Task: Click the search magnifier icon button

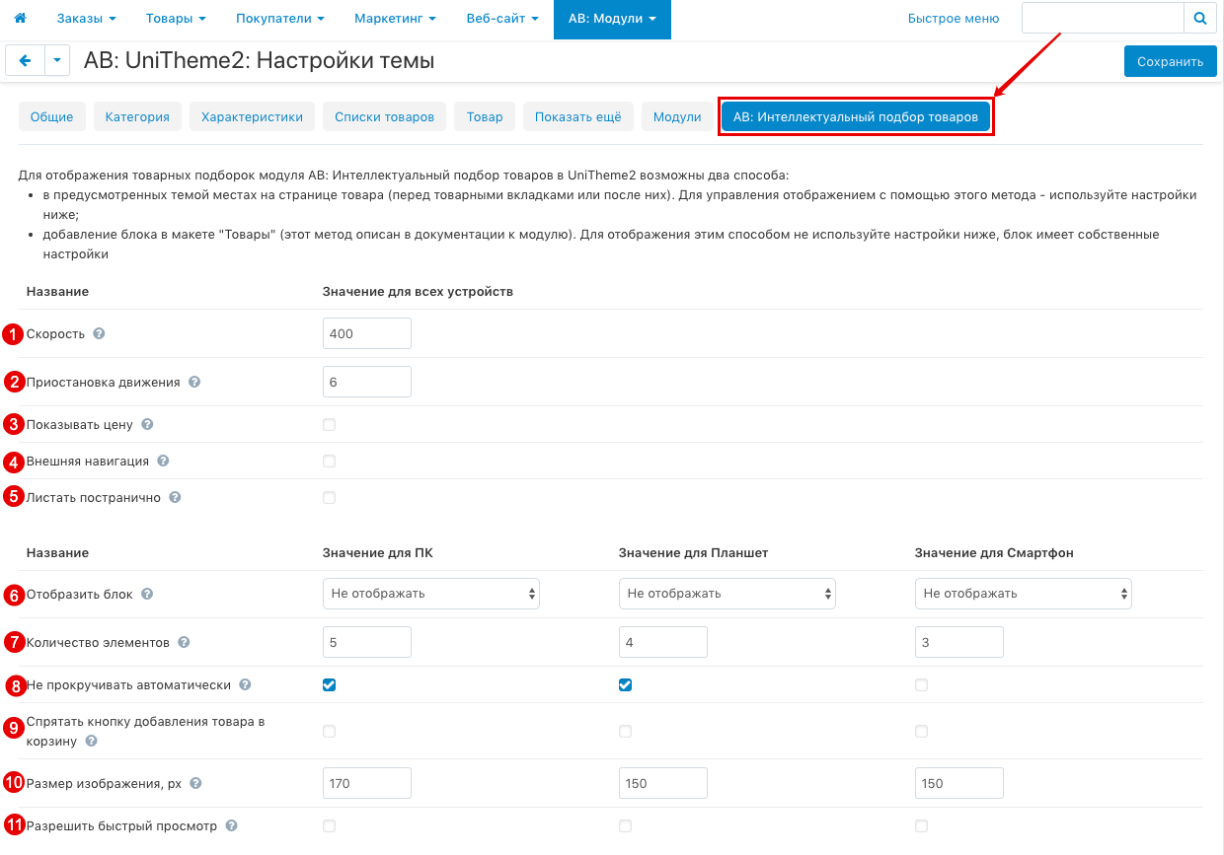Action: [1199, 19]
